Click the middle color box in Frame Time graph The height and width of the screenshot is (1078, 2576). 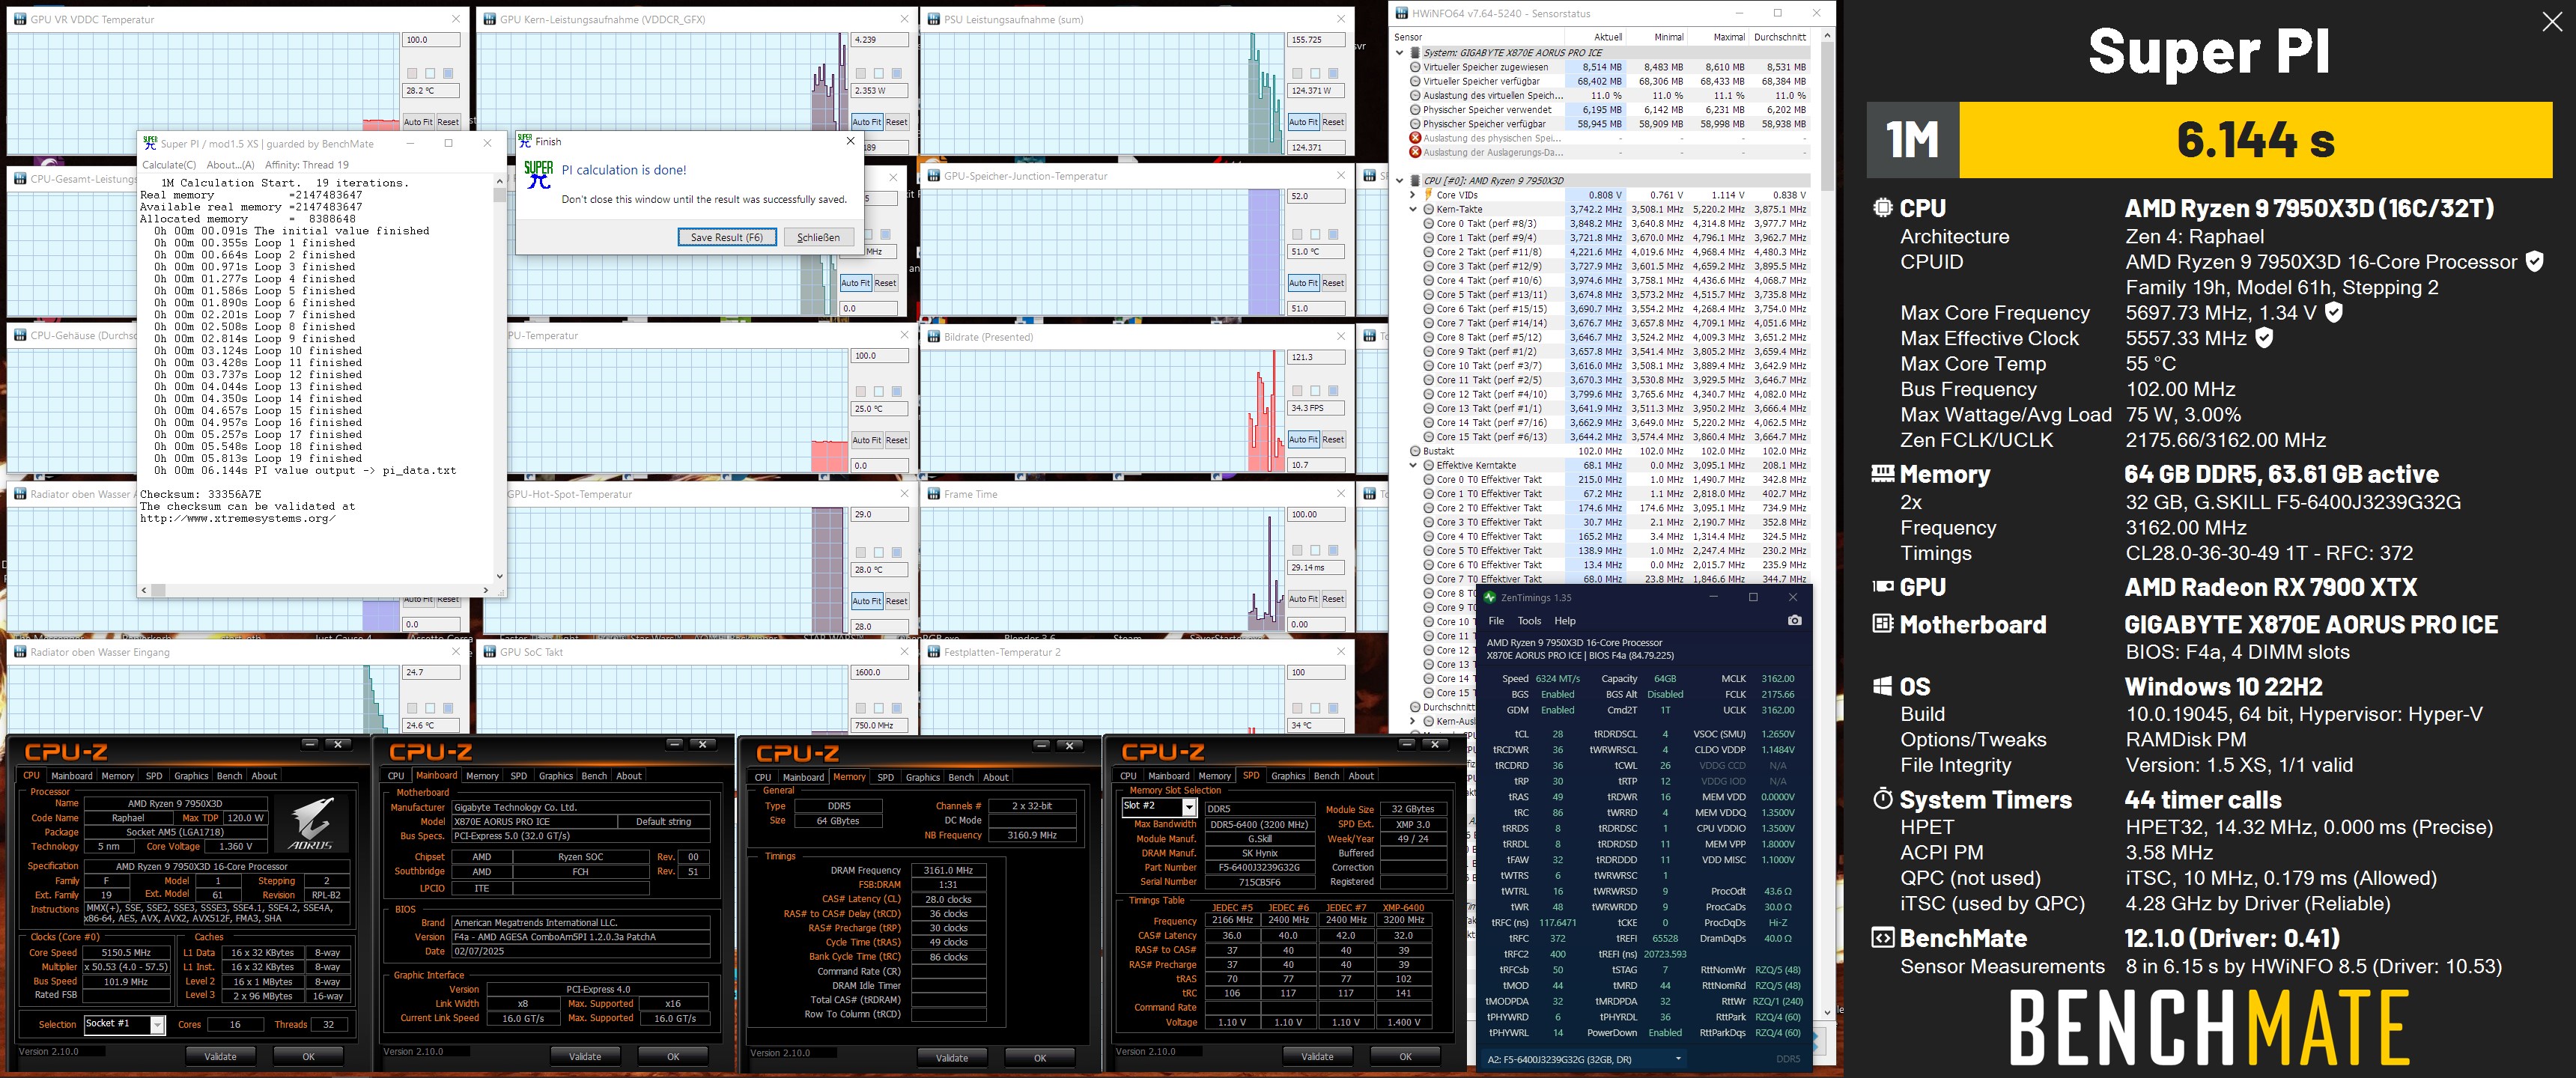pyautogui.click(x=1316, y=550)
